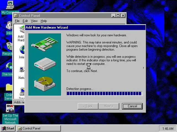Image resolution: width=177 pixels, height=132 pixels.
Task: Select The Internet globe desktop icon
Action: (x=9, y=67)
